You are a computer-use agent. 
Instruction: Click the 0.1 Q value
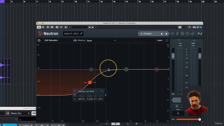click(95, 99)
